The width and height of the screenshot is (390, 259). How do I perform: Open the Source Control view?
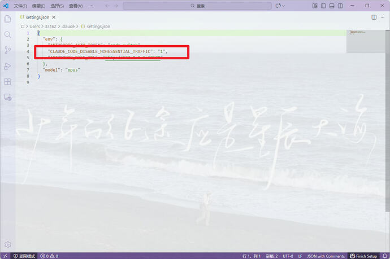coord(8,50)
